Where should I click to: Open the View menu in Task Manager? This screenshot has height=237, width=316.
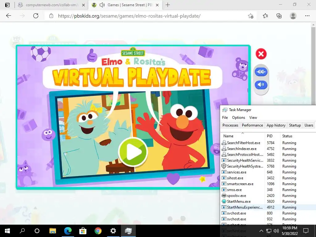pyautogui.click(x=253, y=118)
